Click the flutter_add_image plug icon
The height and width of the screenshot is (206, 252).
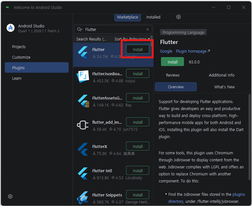[x=83, y=125]
